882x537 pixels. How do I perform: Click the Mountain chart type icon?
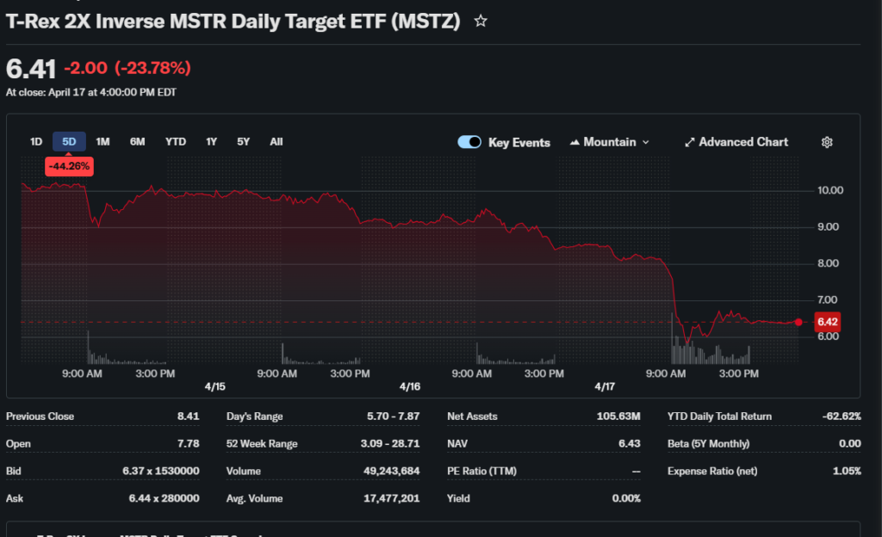(575, 142)
